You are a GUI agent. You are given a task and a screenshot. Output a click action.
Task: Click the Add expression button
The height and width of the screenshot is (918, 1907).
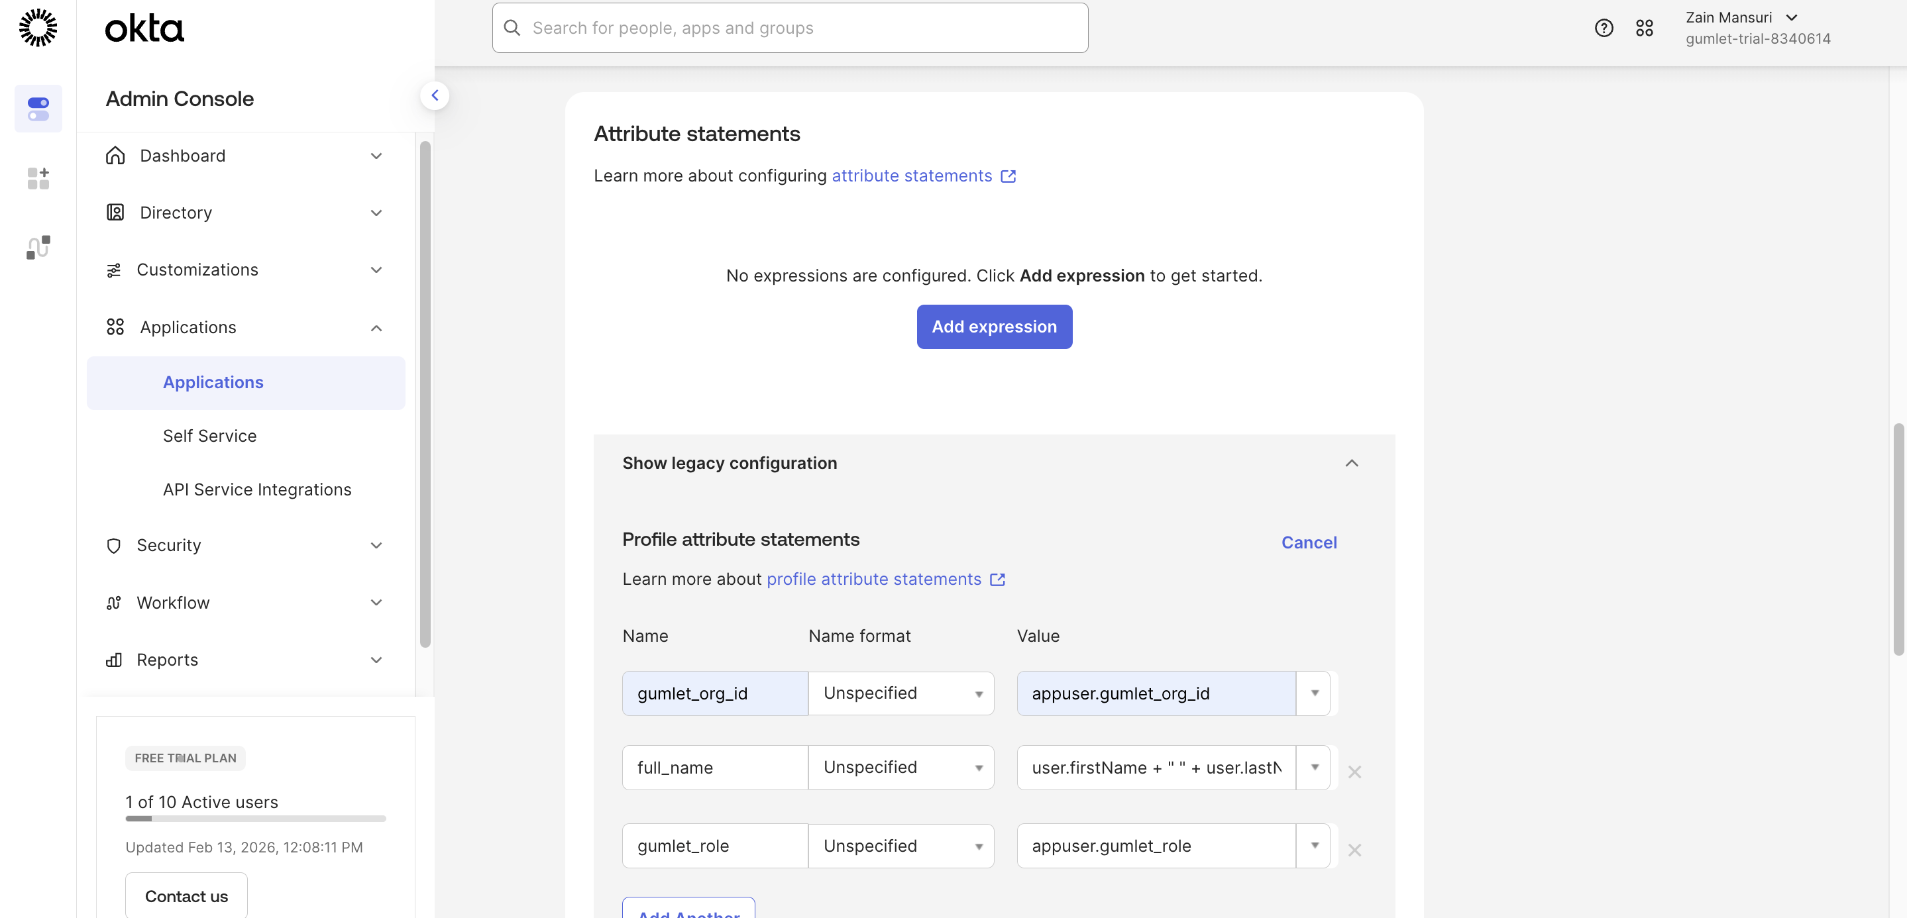(993, 327)
